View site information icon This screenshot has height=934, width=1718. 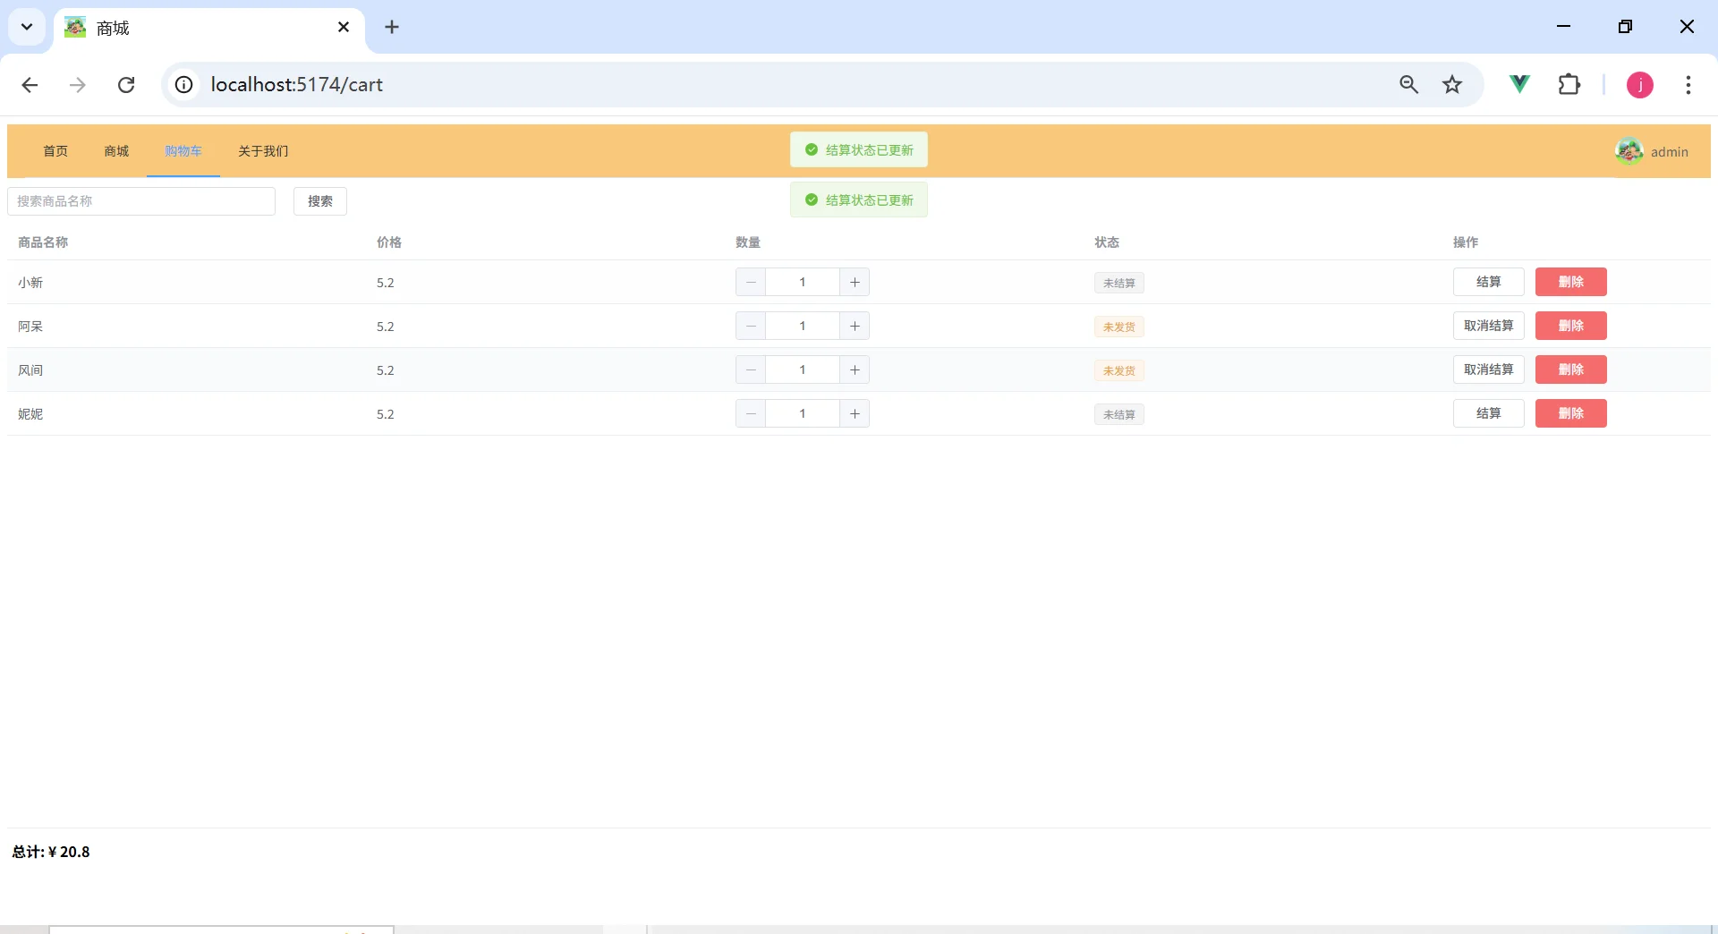[x=183, y=85]
